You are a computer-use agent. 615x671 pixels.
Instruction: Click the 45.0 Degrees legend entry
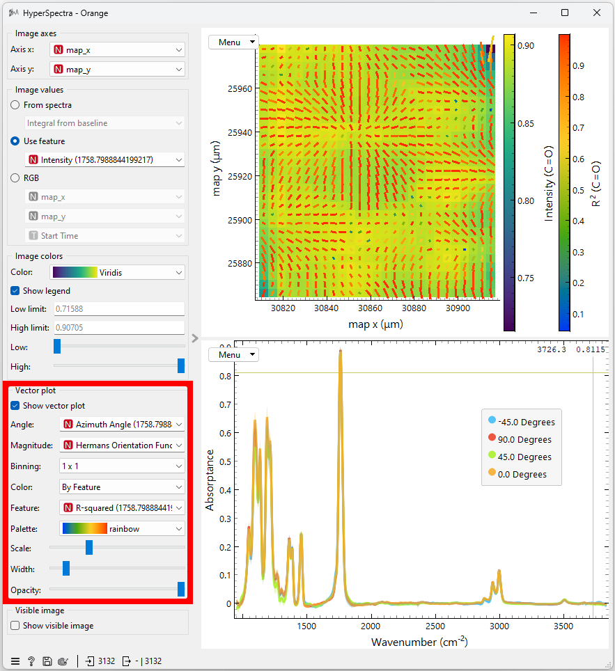[x=520, y=457]
